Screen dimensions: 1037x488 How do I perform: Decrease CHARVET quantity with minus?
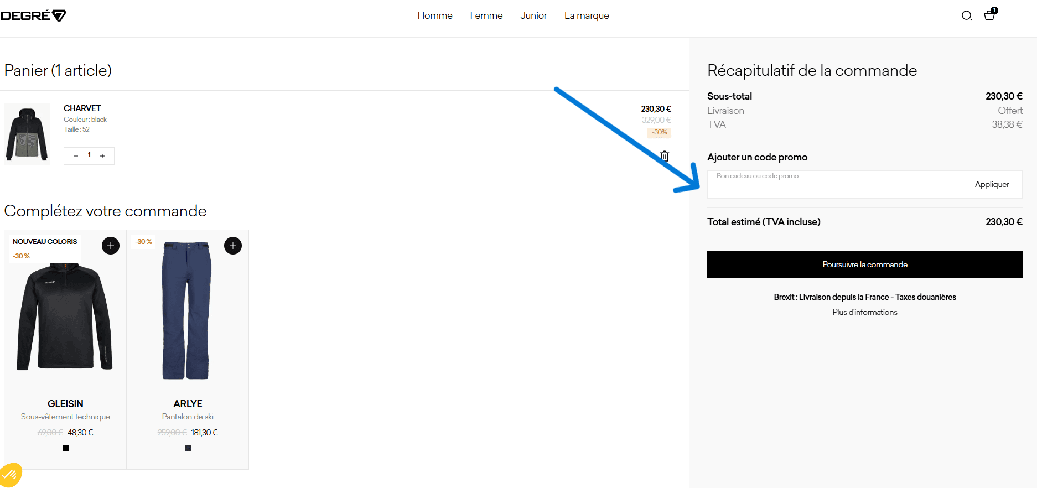76,156
